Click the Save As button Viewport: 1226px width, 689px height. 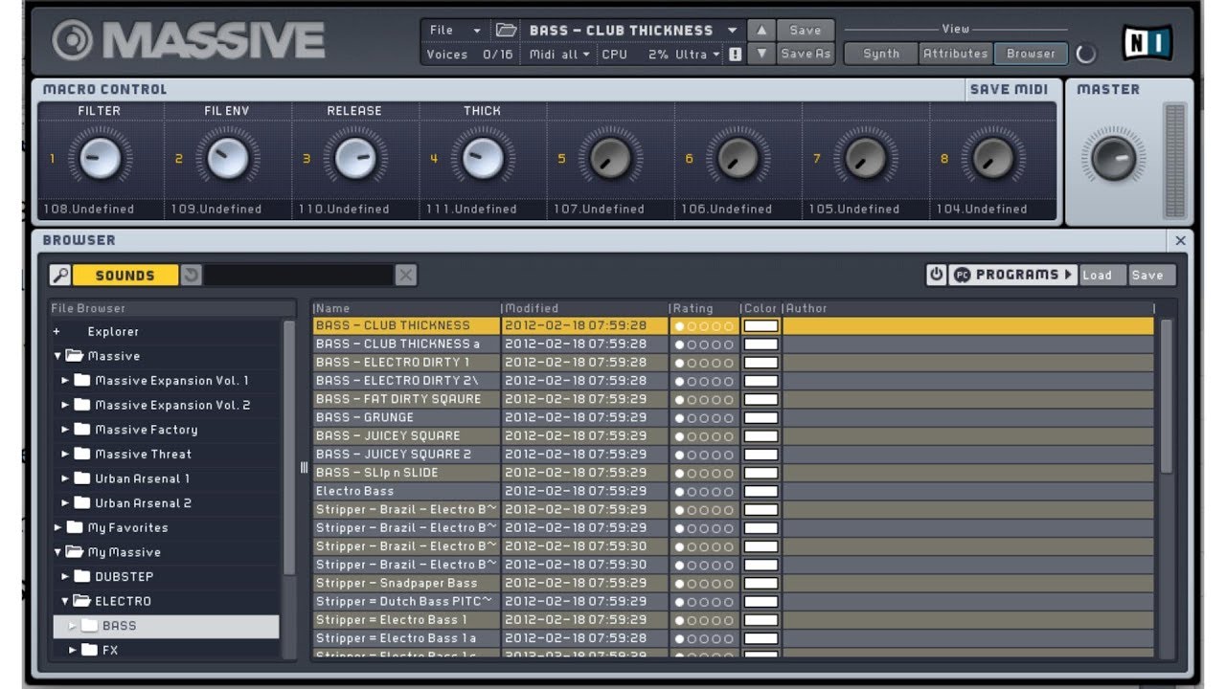tap(805, 55)
